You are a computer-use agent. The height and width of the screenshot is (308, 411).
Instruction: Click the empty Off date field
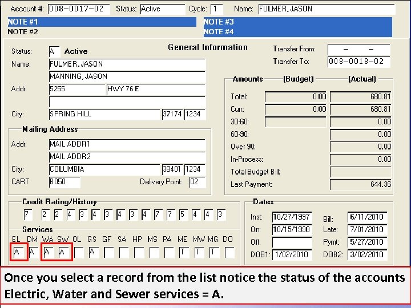[x=292, y=242]
